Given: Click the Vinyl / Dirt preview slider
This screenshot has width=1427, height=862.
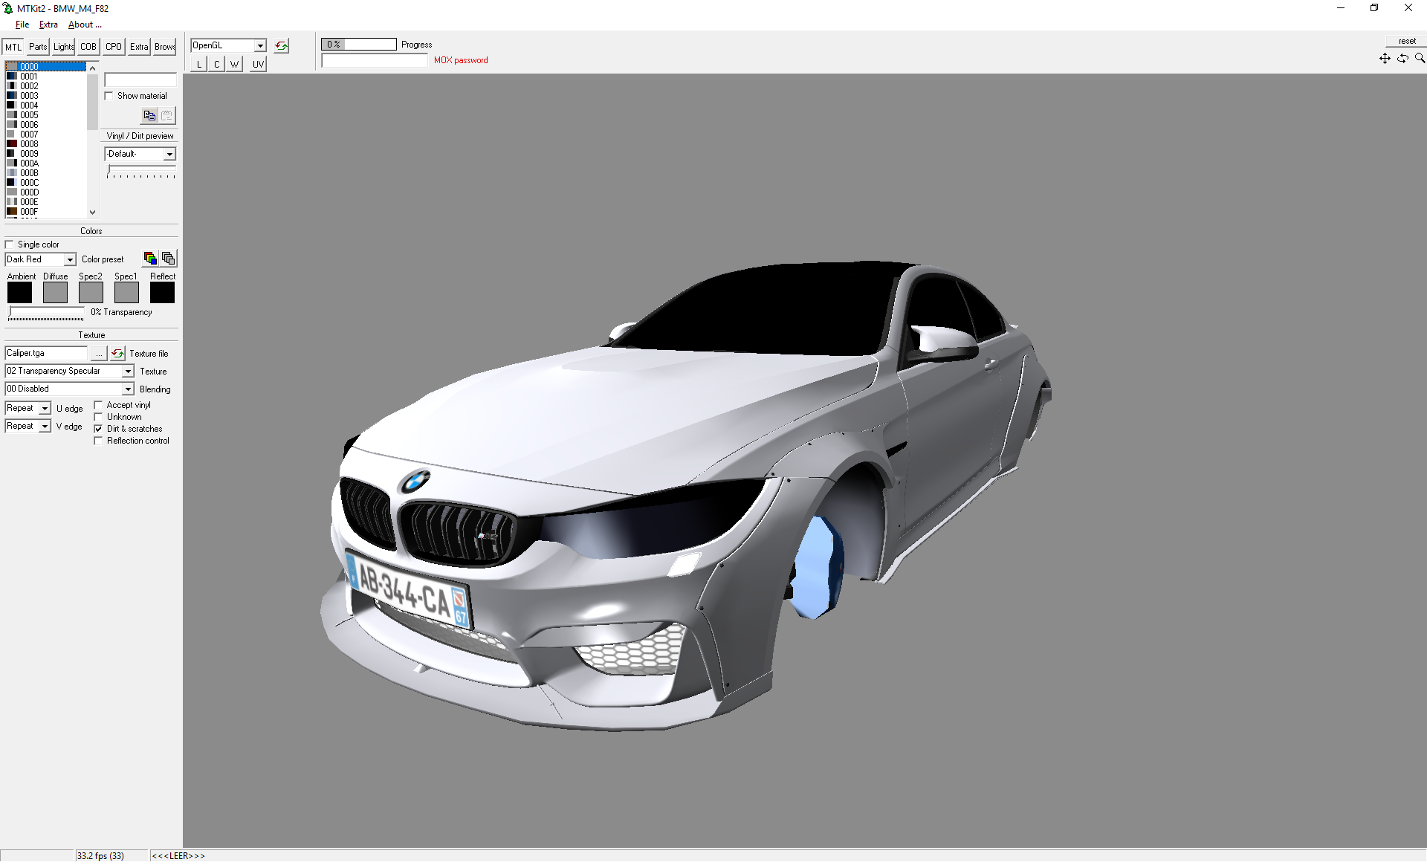Looking at the screenshot, I should click(x=141, y=172).
